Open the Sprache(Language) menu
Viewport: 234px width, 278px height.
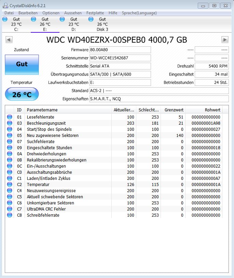139,13
